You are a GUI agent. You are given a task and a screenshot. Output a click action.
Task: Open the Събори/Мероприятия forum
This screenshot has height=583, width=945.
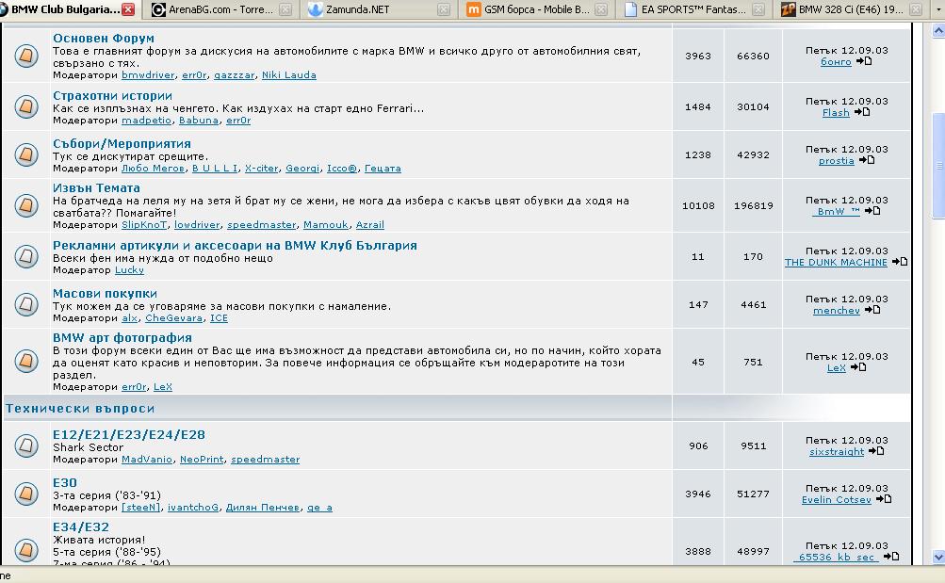click(122, 143)
